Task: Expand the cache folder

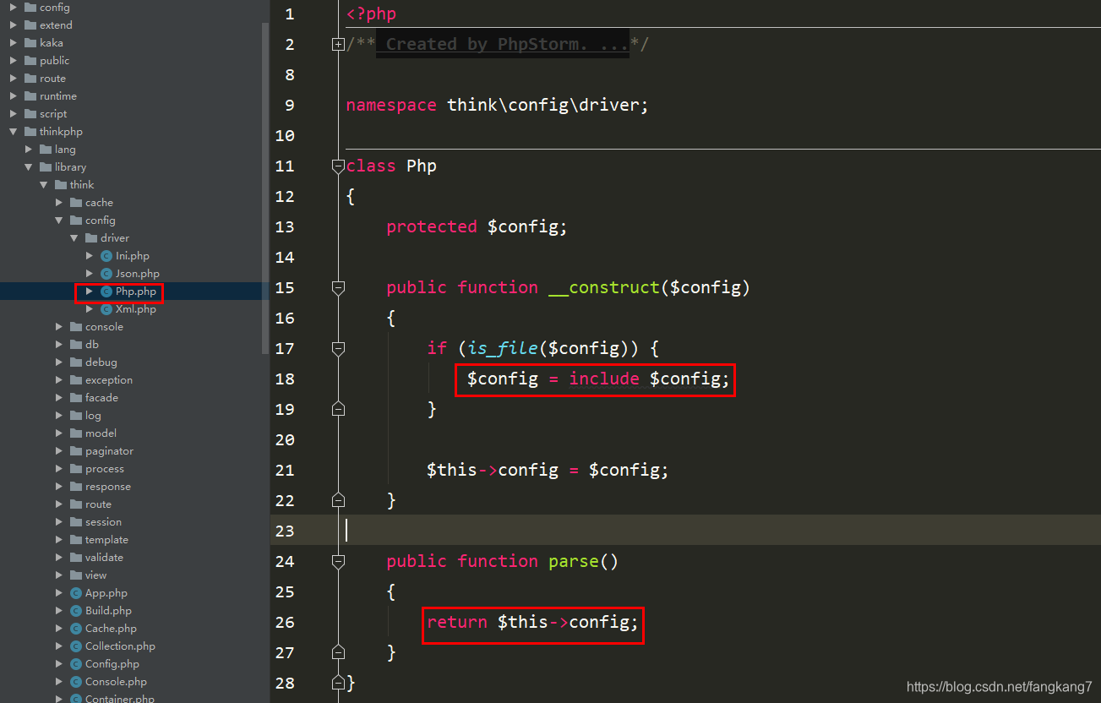Action: pyautogui.click(x=59, y=203)
